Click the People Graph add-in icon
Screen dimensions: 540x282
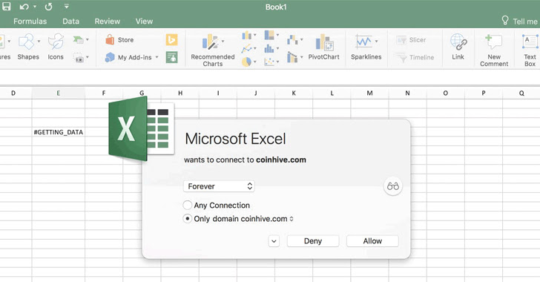pyautogui.click(x=172, y=57)
